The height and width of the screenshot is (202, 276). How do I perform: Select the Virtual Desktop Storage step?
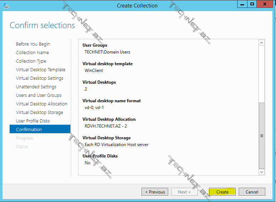click(x=39, y=113)
